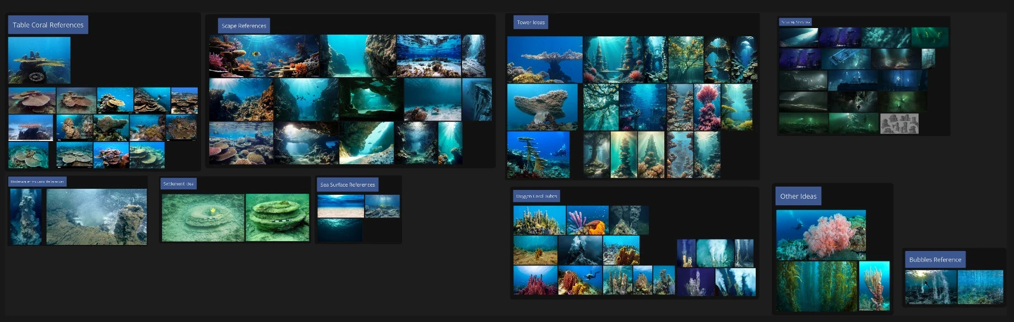This screenshot has height=322, width=1014.
Task: Select the Tower Ideas label
Action: tap(531, 23)
